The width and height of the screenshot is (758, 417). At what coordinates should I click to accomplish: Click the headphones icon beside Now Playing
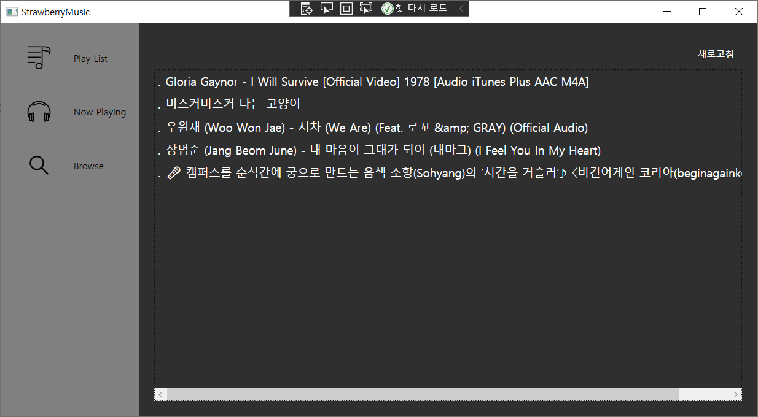pos(39,112)
